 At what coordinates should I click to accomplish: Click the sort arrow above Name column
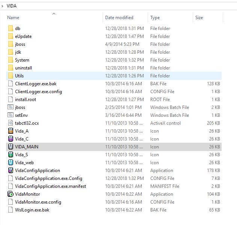(54, 14)
